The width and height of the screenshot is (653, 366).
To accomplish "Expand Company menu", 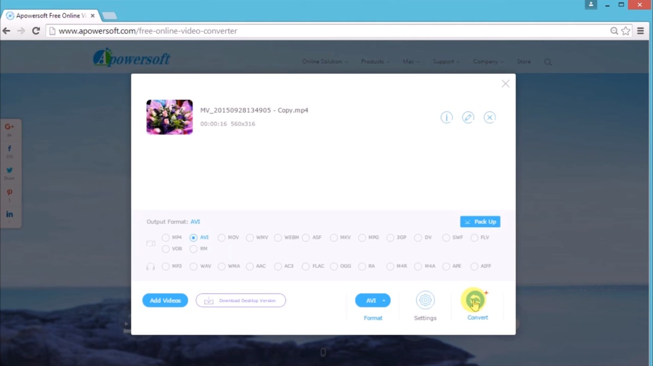I will coord(488,62).
